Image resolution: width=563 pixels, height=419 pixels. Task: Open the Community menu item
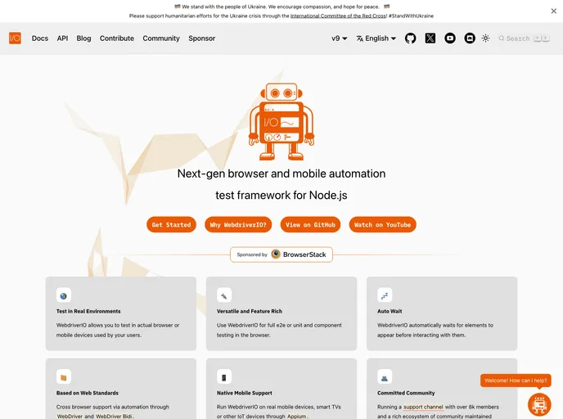point(161,38)
